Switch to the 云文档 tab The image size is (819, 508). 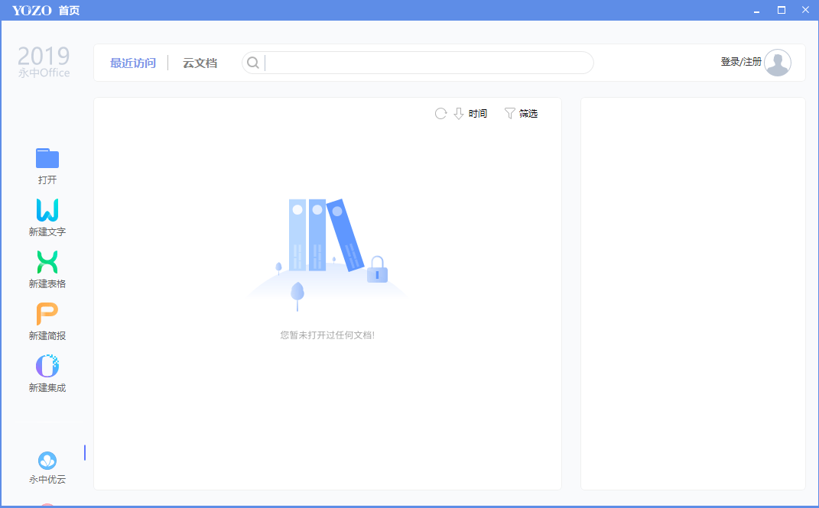tap(199, 63)
